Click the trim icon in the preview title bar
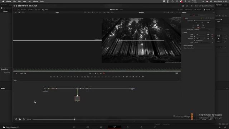Image resolution: width=229 pixels, height=129 pixels. tap(183, 6)
